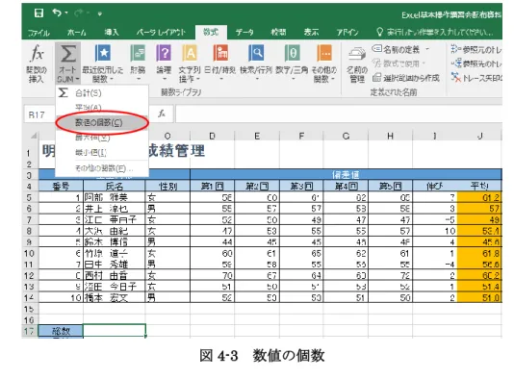
Task: Click the 成績管理 title text
Action: [x=177, y=151]
